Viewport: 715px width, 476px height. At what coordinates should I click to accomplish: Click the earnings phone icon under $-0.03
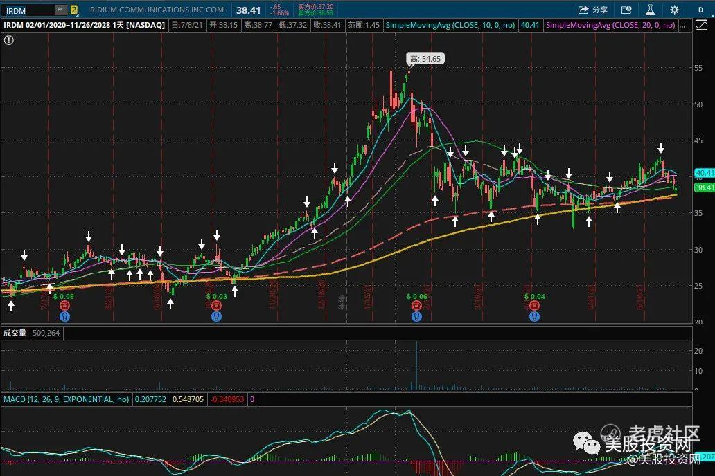click(x=216, y=306)
